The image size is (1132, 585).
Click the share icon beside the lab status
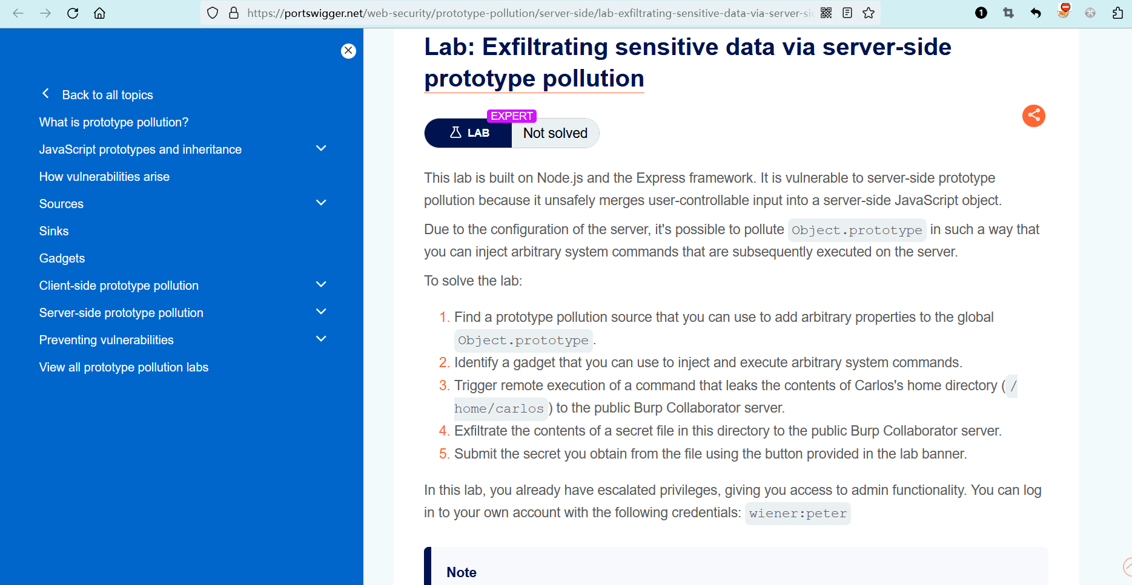[x=1033, y=116]
